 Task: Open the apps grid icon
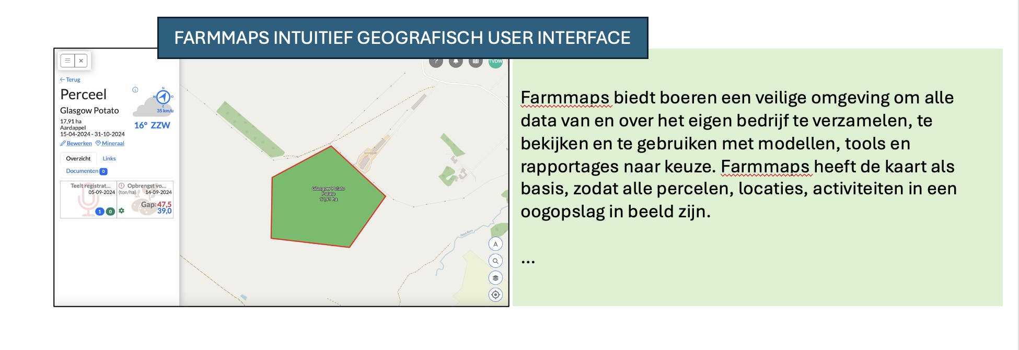(x=476, y=61)
